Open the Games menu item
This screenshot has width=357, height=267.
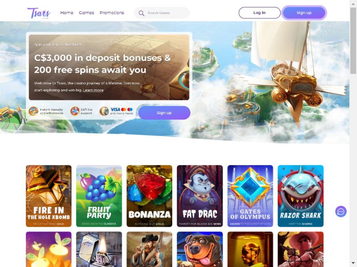coord(86,13)
